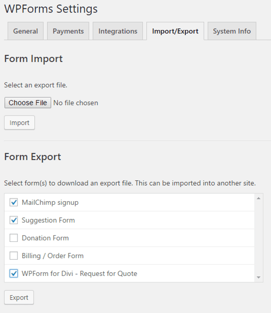Tick the Billing / Order Form checkbox
This screenshot has height=313, width=271.
[x=14, y=255]
